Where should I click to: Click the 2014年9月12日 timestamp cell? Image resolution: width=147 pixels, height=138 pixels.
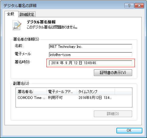point(95,98)
